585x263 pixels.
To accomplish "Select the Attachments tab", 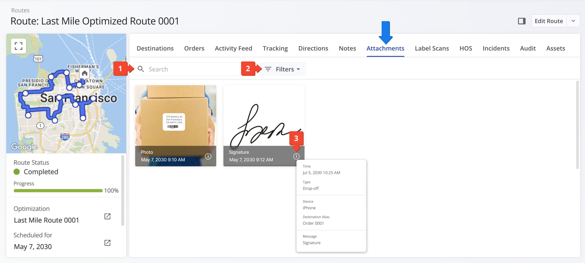I will 385,48.
